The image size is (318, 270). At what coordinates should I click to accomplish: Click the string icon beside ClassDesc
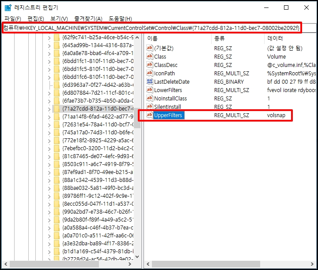tap(149, 65)
